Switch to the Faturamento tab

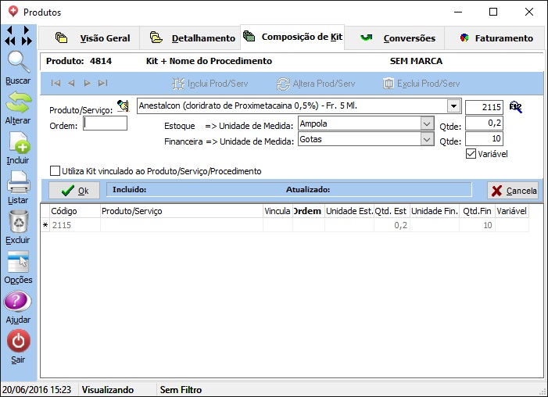pos(496,38)
